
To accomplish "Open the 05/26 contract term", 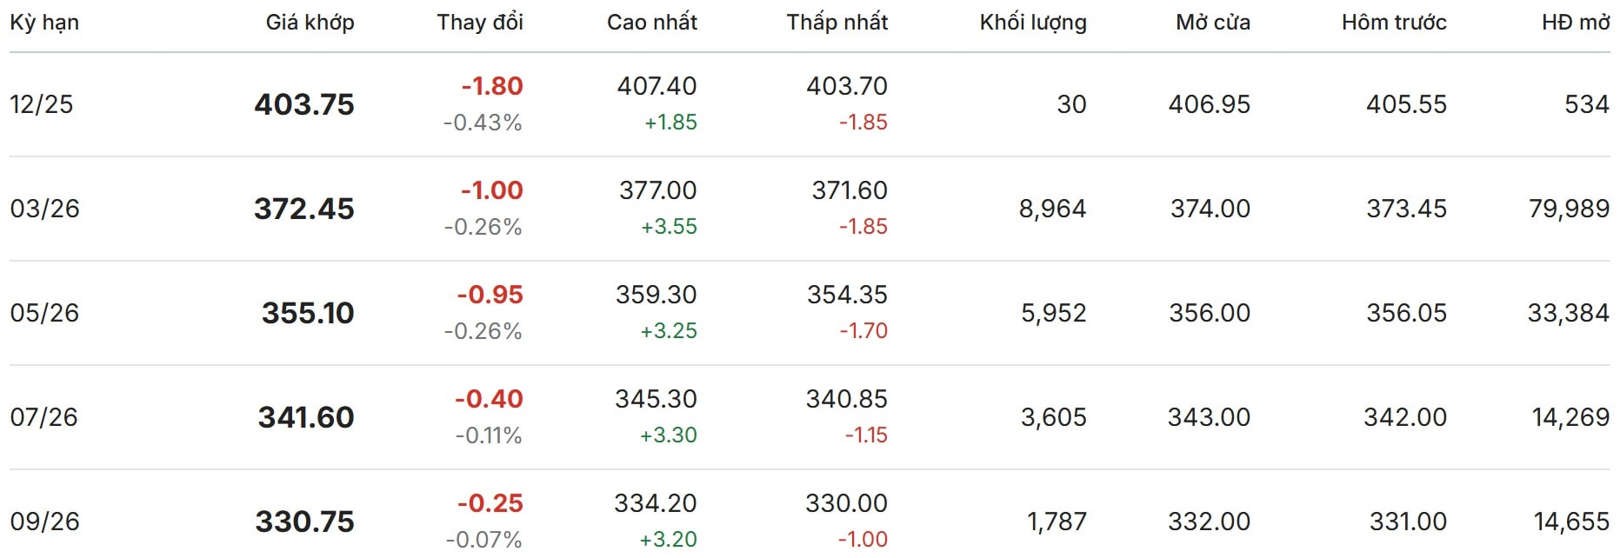I will [44, 313].
